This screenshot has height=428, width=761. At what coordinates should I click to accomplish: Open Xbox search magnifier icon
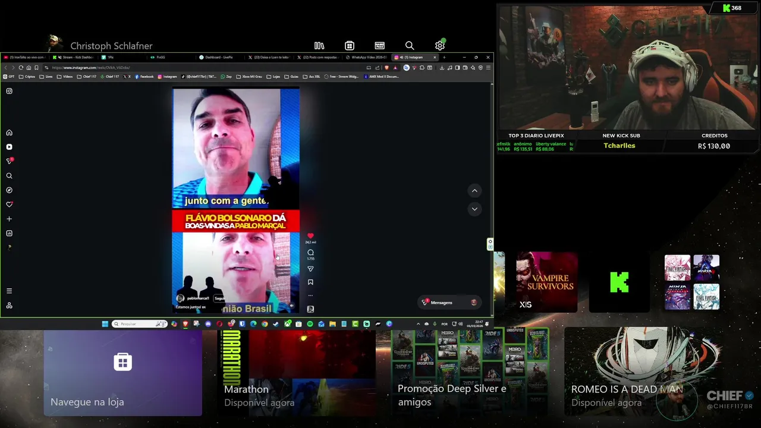pos(410,46)
